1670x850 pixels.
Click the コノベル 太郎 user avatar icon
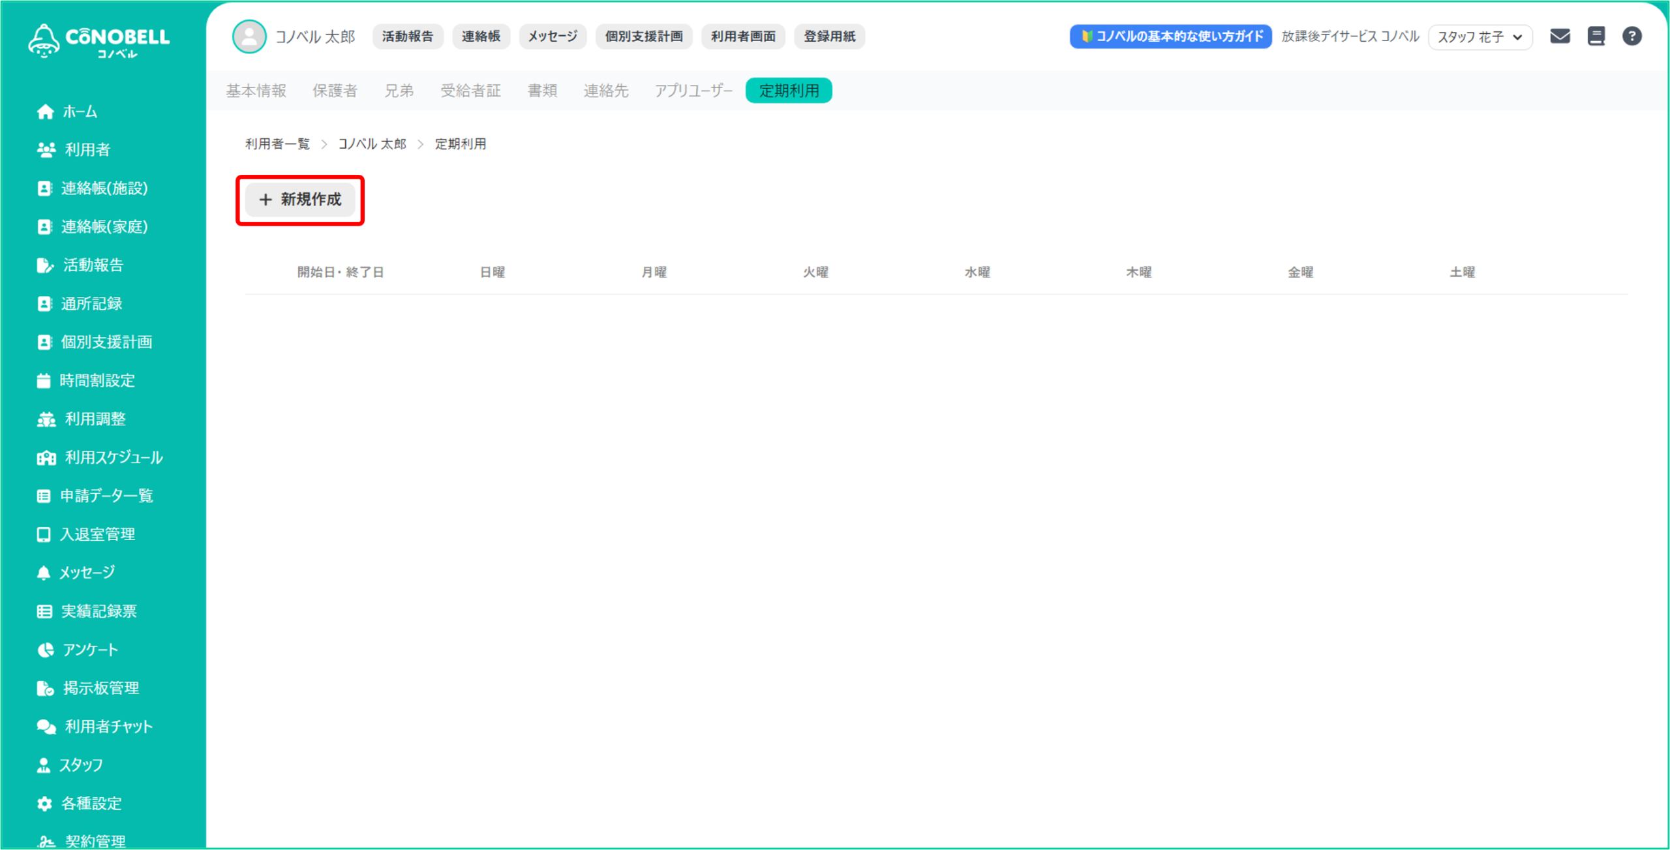click(249, 37)
